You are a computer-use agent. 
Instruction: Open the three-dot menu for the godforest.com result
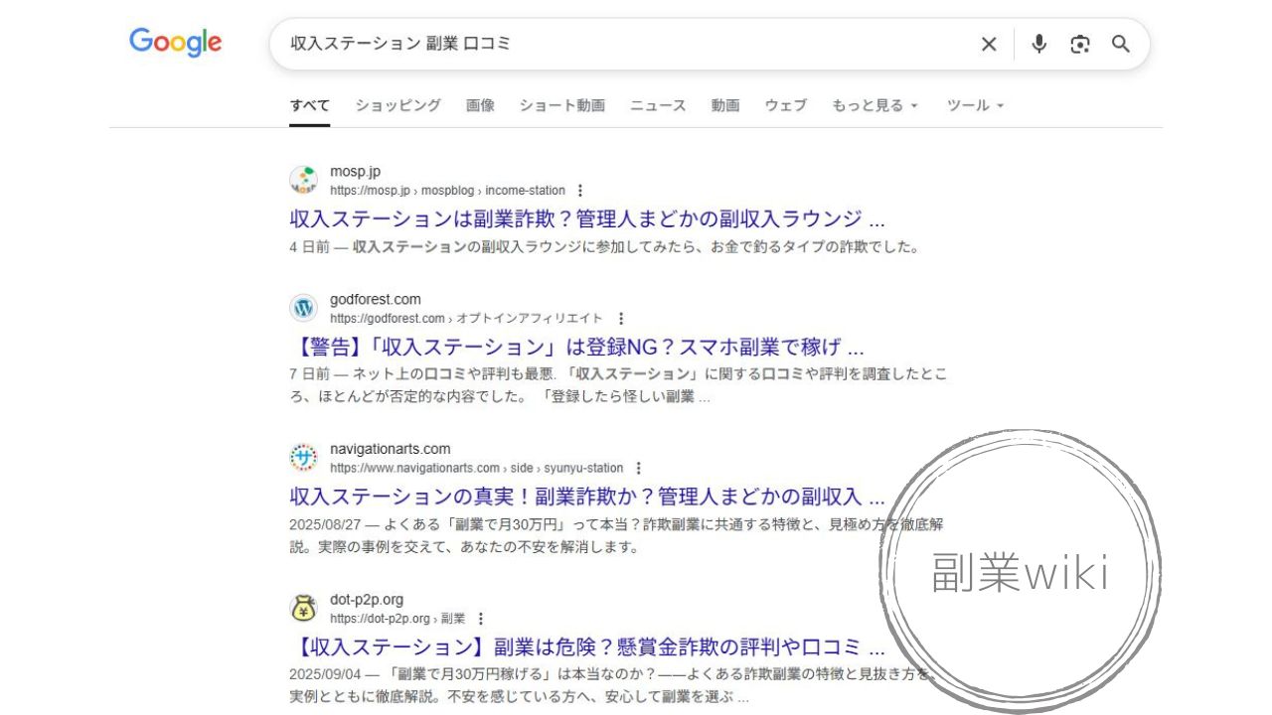click(621, 319)
